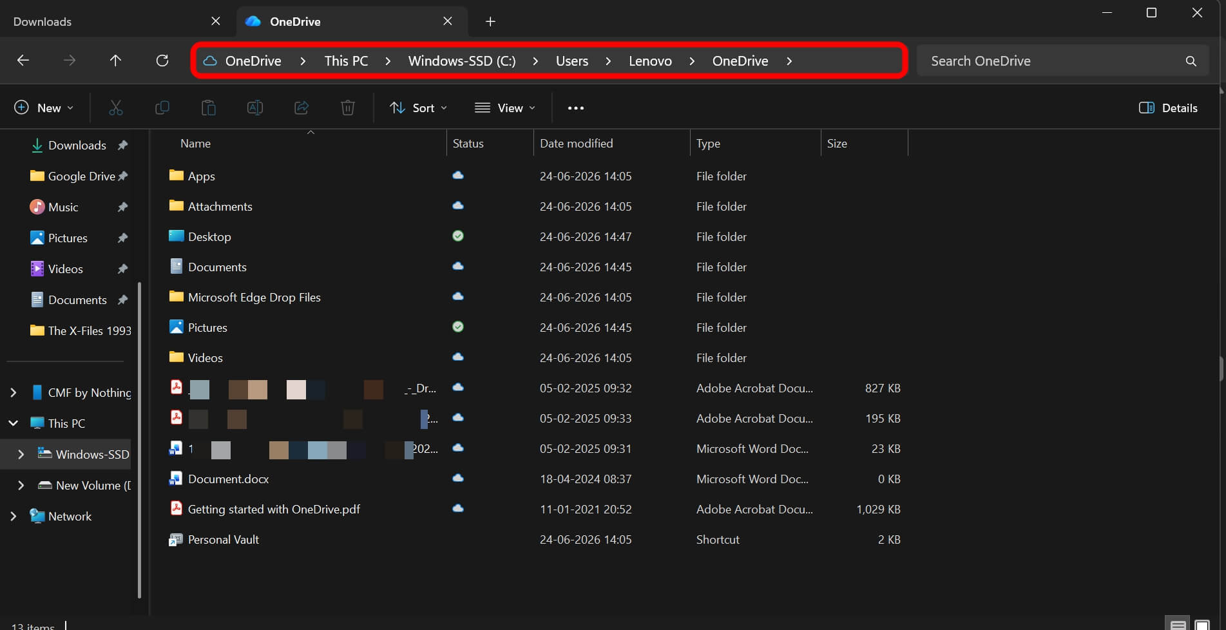
Task: Sort by the Name column header
Action: (x=195, y=144)
